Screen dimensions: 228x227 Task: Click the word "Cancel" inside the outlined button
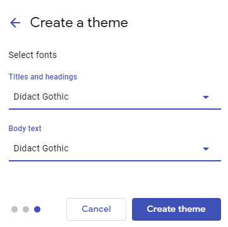click(96, 209)
